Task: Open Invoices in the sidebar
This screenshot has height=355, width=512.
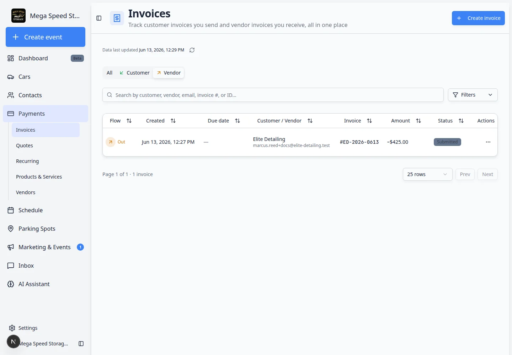Action: point(46,130)
